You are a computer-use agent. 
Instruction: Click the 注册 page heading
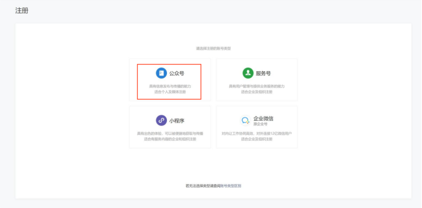coord(22,11)
